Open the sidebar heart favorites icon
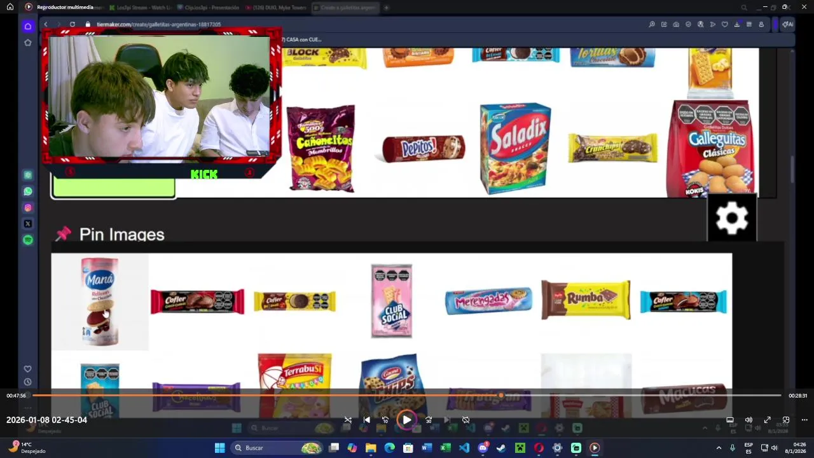 [27, 369]
